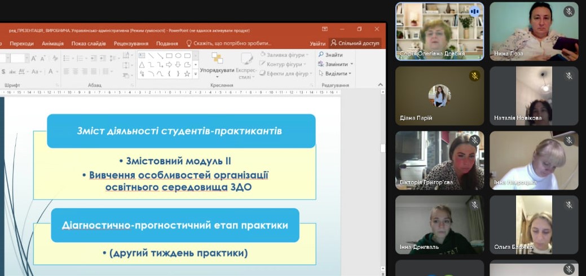Click the muted microphone icon on Діана Парій tile
Image resolution: width=586 pixels, height=276 pixels.
474,76
